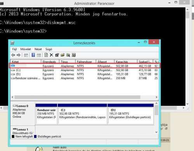Sort by the Szabad column header
Image resolution: width=194 pixels, height=151 pixels.
click(145, 62)
